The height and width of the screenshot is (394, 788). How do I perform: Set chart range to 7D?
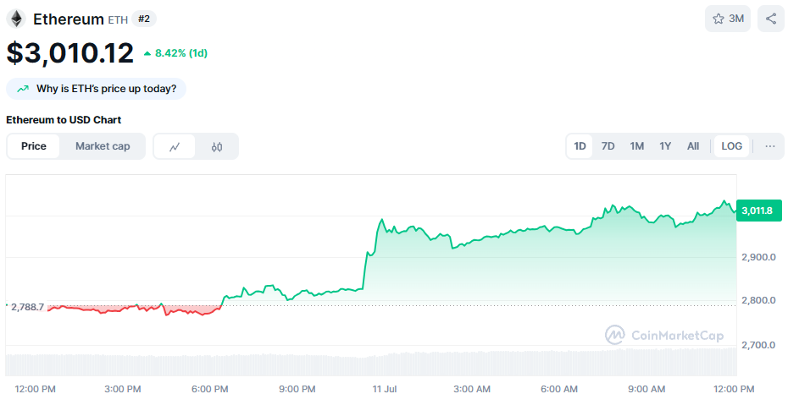point(608,146)
